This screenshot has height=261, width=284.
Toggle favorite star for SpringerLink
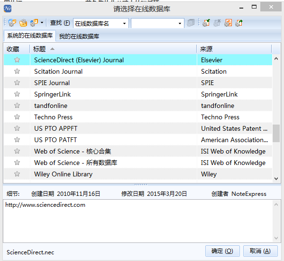[x=17, y=94]
